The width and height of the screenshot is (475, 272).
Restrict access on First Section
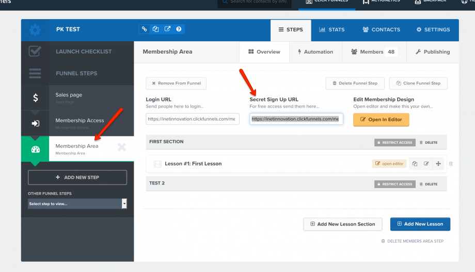[394, 143]
